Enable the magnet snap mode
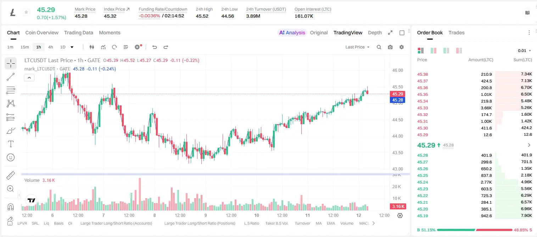 point(11,207)
